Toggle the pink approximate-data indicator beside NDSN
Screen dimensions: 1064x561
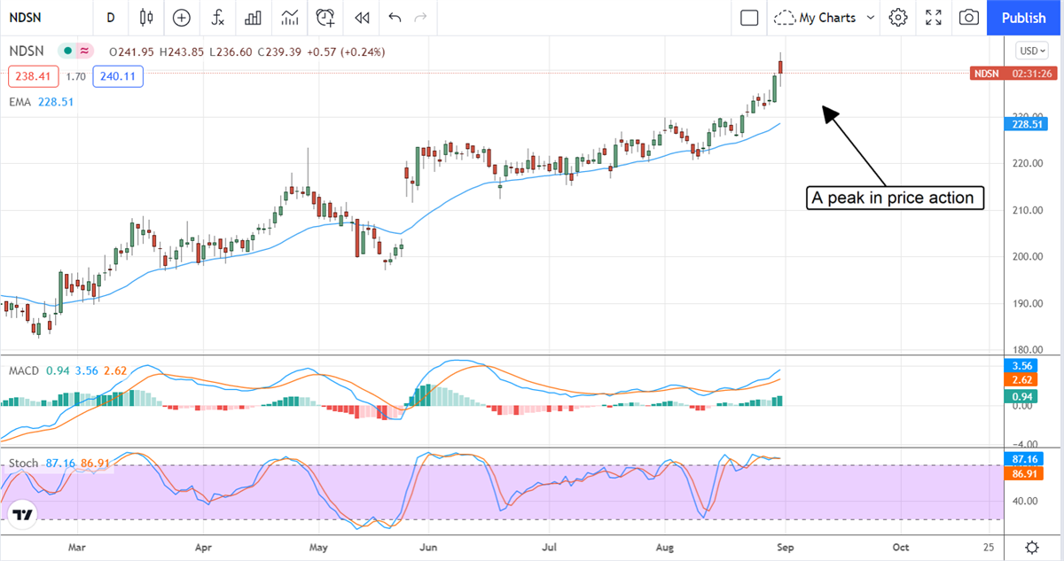[84, 51]
